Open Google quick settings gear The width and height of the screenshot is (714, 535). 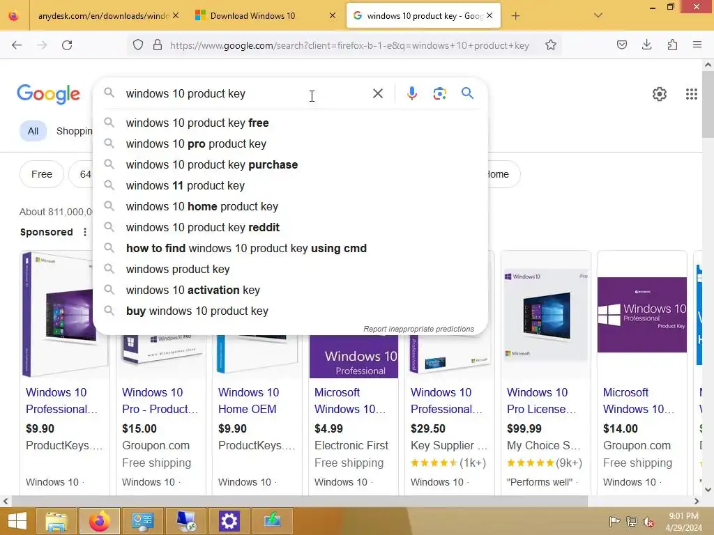[660, 94]
